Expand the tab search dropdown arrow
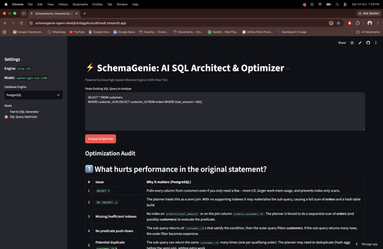Screen dimensions: 383x249 coord(23,13)
